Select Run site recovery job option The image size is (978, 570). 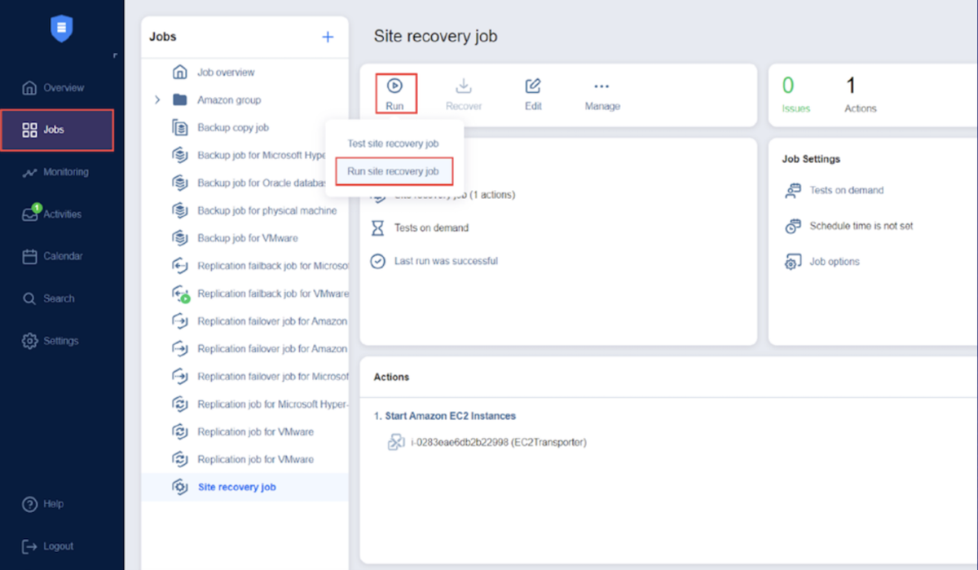[393, 171]
